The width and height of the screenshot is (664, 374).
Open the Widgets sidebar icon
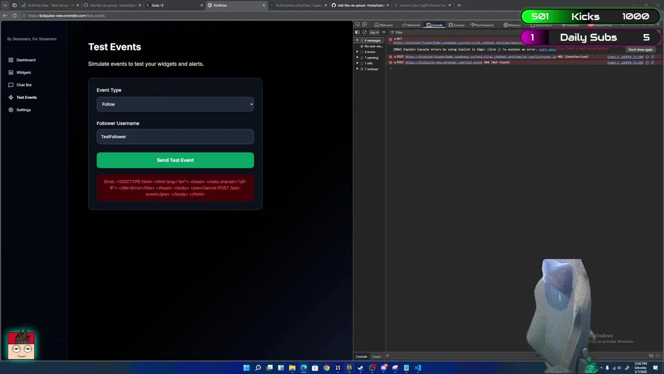point(11,72)
